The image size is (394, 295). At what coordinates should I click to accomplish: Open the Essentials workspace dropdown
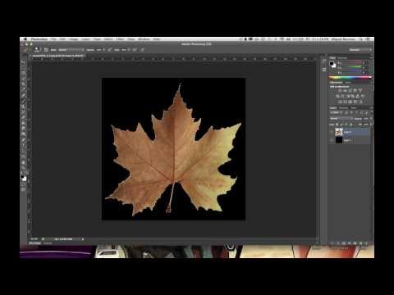point(360,50)
